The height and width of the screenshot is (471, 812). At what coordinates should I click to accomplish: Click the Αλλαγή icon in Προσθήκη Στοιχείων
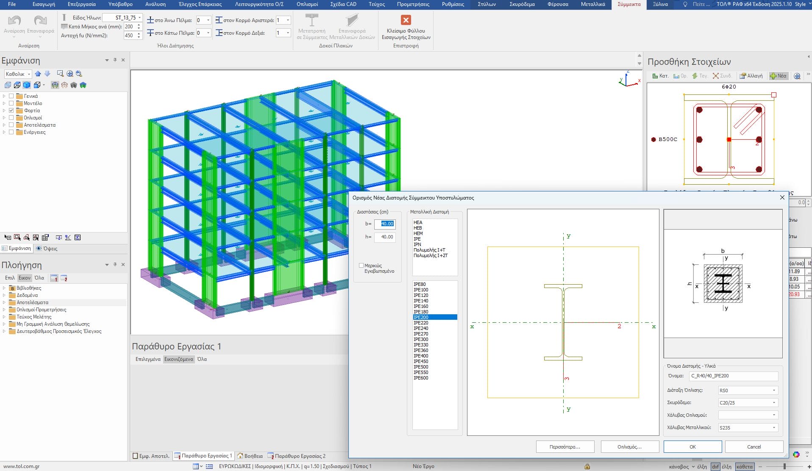click(x=742, y=76)
